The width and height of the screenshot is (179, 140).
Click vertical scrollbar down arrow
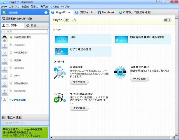[176, 134]
